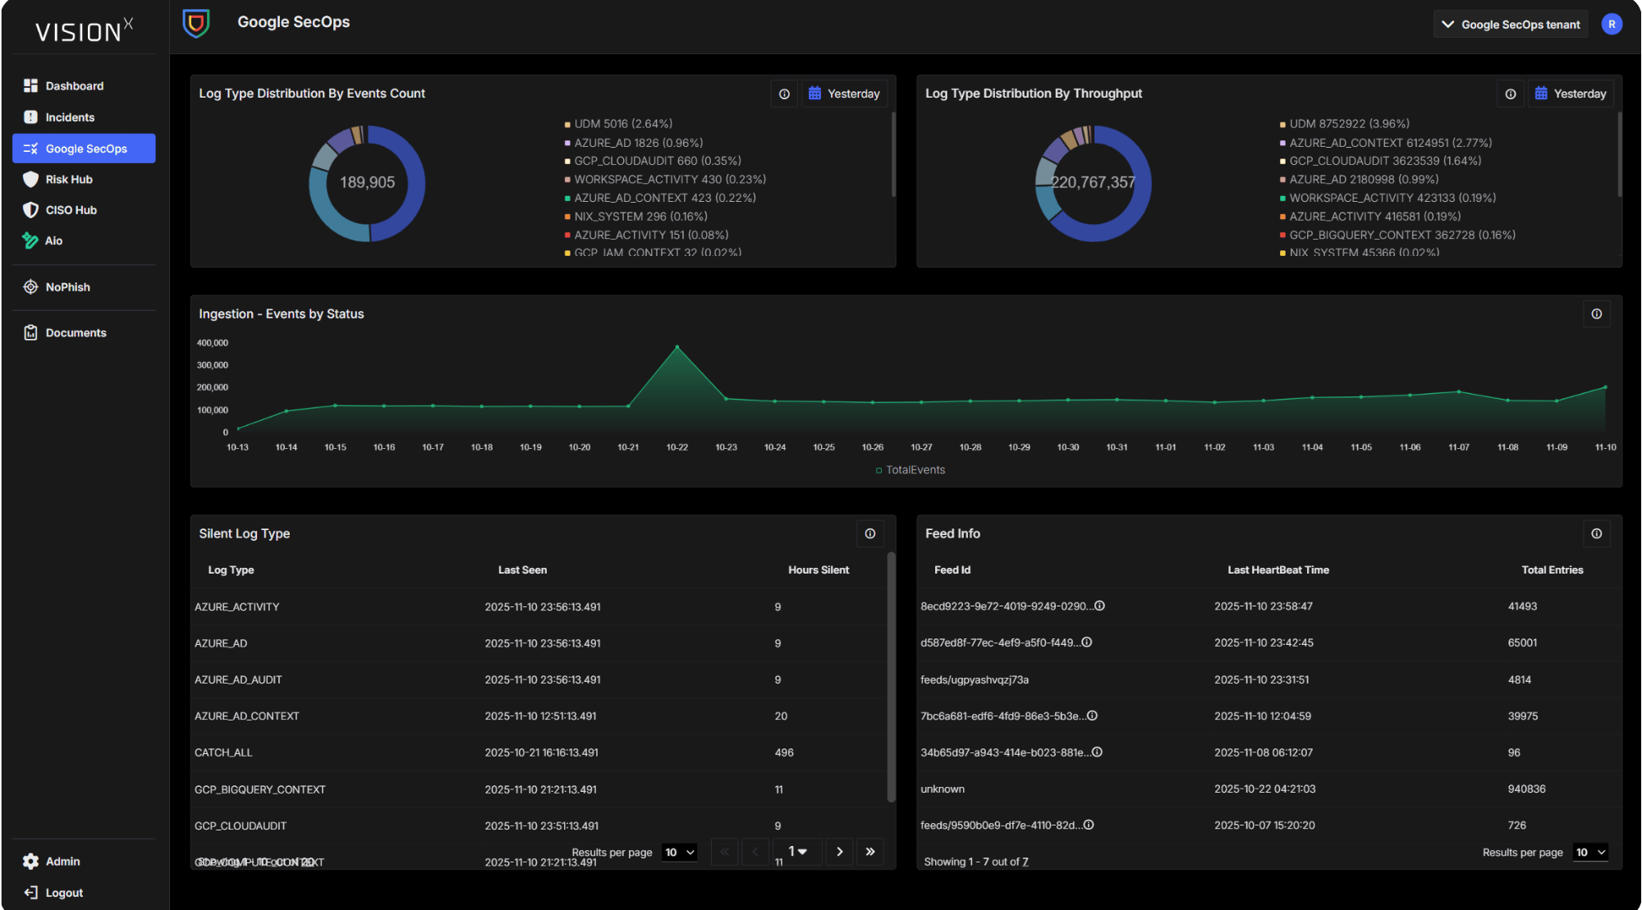Open Aio from the sidebar

pos(84,240)
